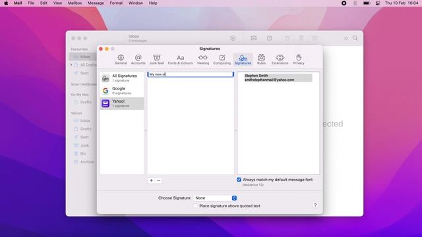Click the compose new message icon in Mail window
Viewport: 422px width, 237px height.
click(x=269, y=38)
